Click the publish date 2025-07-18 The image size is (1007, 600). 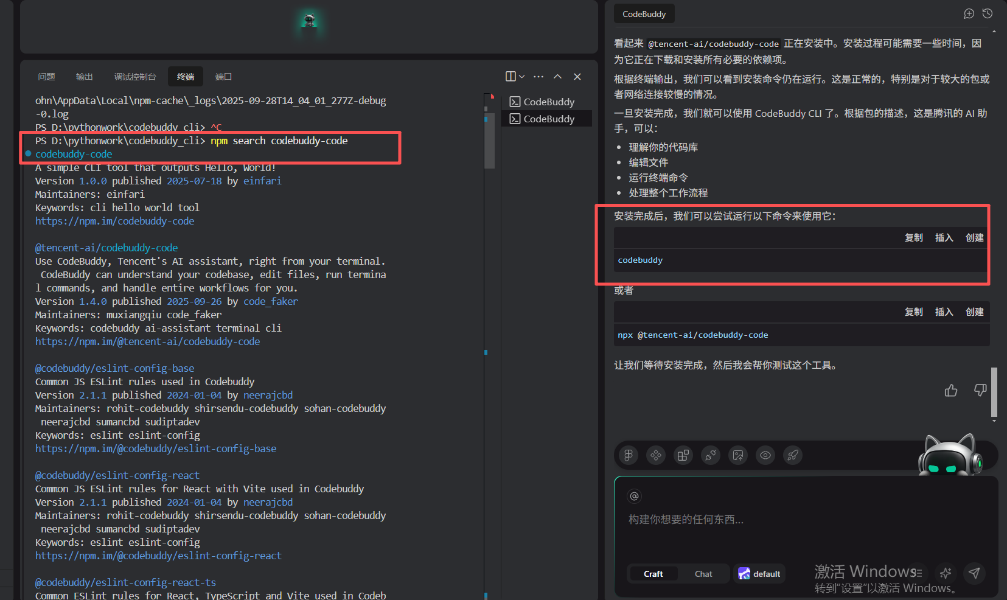(194, 181)
